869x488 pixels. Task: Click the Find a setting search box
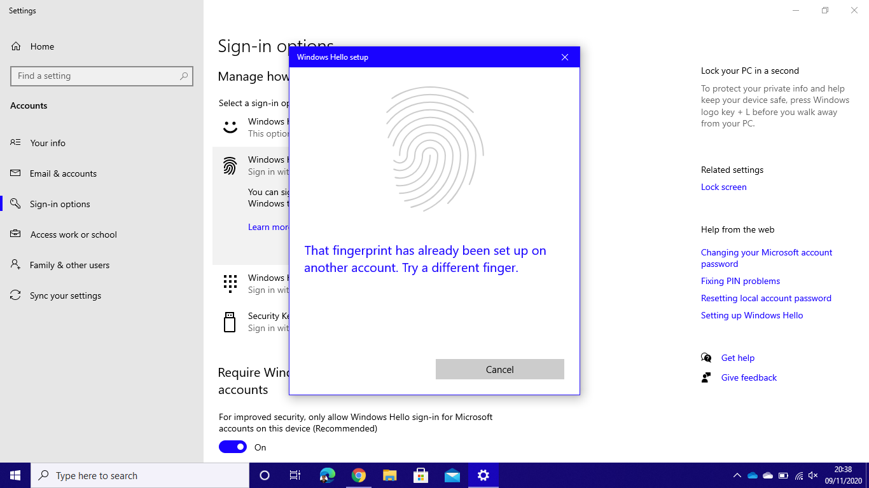point(102,76)
